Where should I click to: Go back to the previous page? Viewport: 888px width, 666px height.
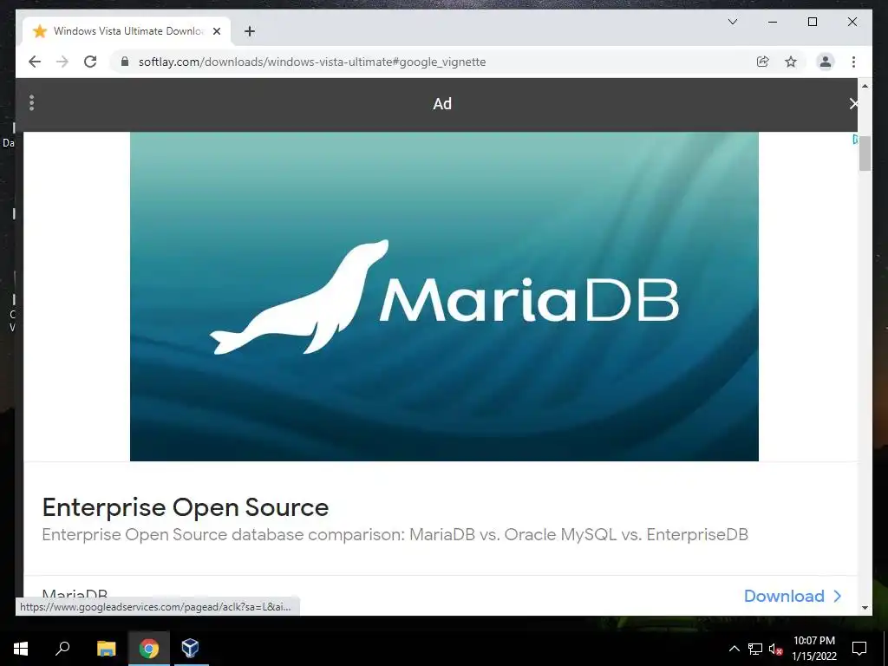[x=35, y=62]
